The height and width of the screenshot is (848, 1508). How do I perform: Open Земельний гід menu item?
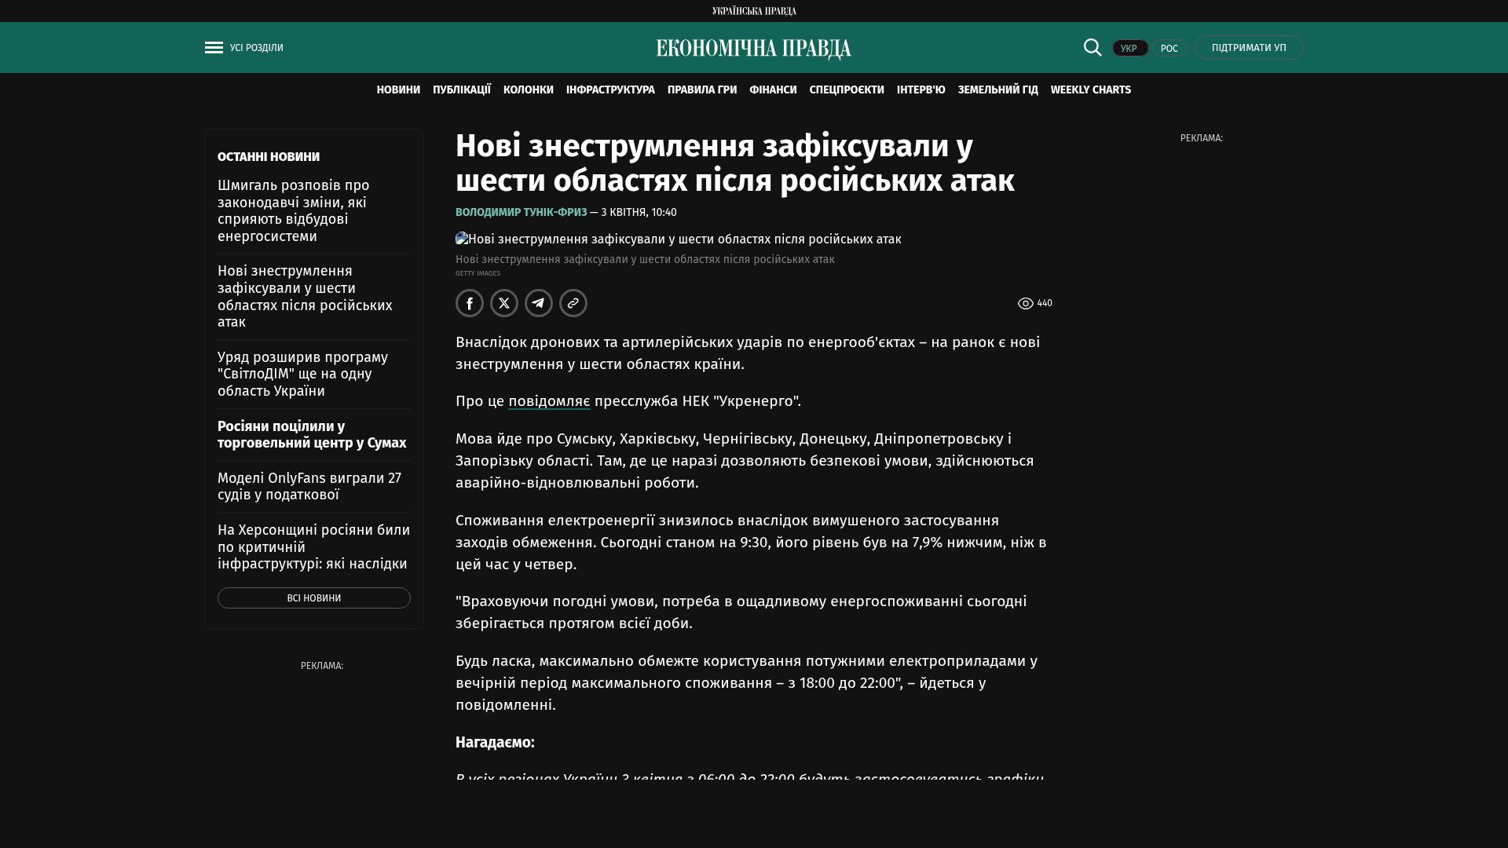click(x=997, y=90)
